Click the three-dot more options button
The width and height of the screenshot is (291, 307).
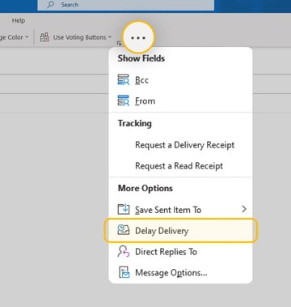click(x=138, y=37)
